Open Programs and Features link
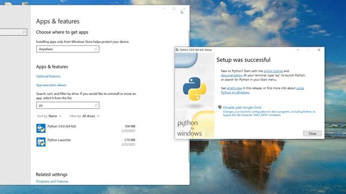Screen dimensions: 346x194 click(52, 182)
